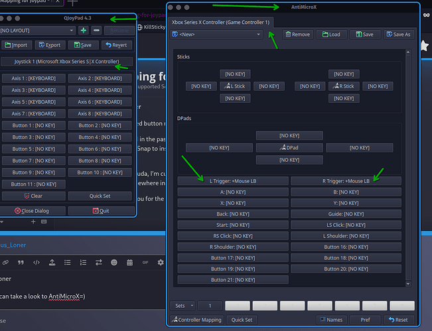
Task: Click Joystick 1 Microsoft Xbox controller button
Action: [x=67, y=62]
